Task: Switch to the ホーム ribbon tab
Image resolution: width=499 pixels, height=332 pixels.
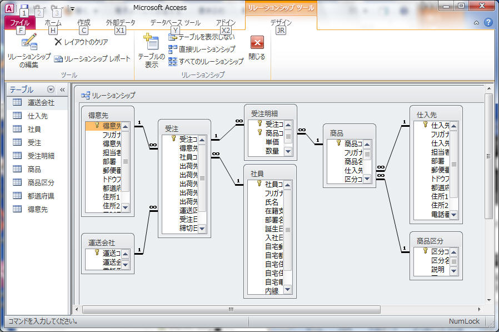Action: click(53, 23)
